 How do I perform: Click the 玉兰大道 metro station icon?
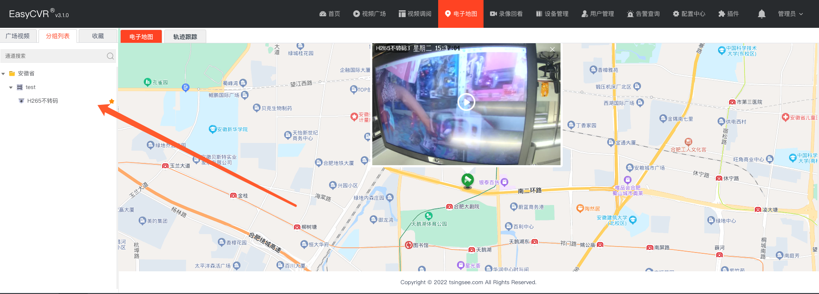point(165,166)
